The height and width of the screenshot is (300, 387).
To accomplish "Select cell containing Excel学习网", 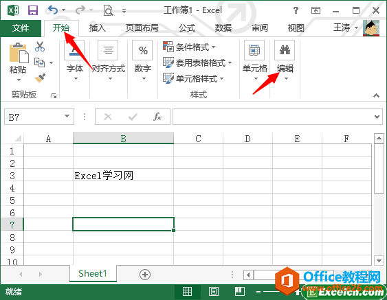I will coord(124,176).
